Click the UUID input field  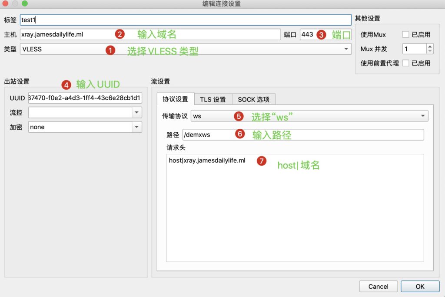coord(85,98)
